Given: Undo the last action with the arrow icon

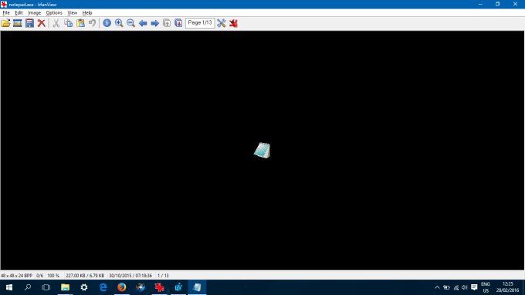Looking at the screenshot, I should click(x=92, y=23).
